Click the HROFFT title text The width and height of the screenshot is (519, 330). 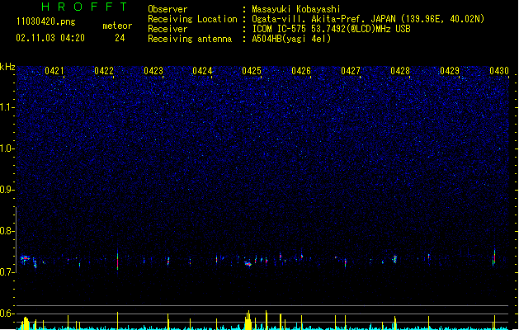point(85,7)
